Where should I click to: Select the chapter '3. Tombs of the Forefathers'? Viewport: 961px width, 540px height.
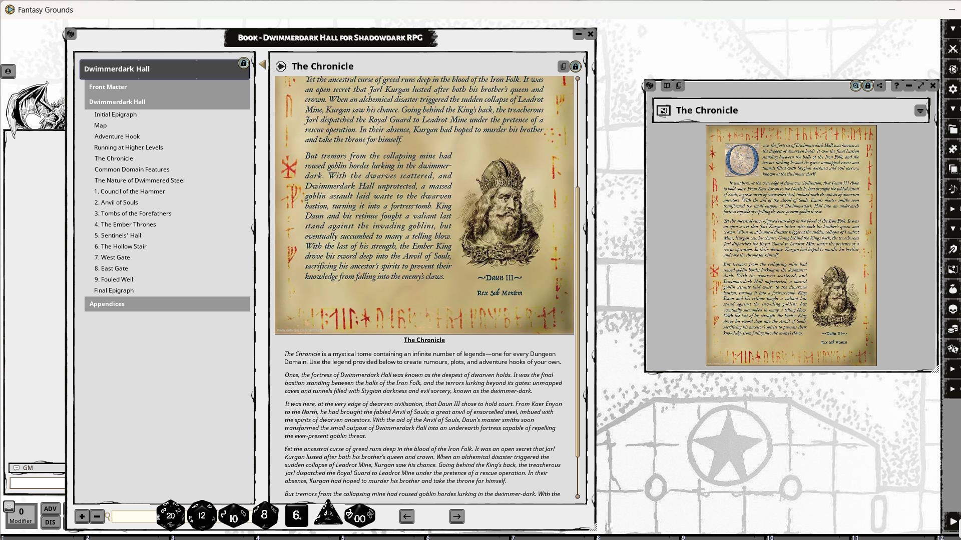(x=133, y=213)
